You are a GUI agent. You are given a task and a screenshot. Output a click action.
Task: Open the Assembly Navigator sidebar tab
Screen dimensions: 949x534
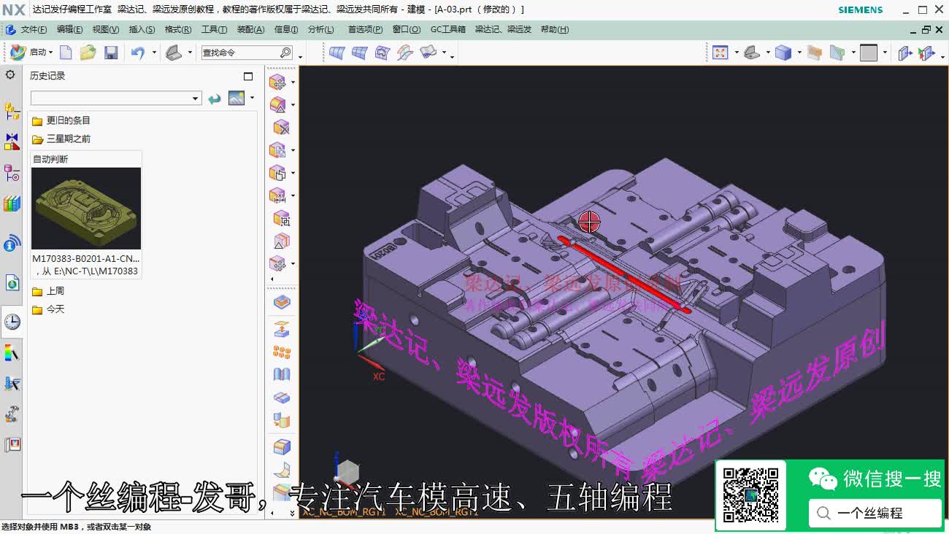coord(12,112)
